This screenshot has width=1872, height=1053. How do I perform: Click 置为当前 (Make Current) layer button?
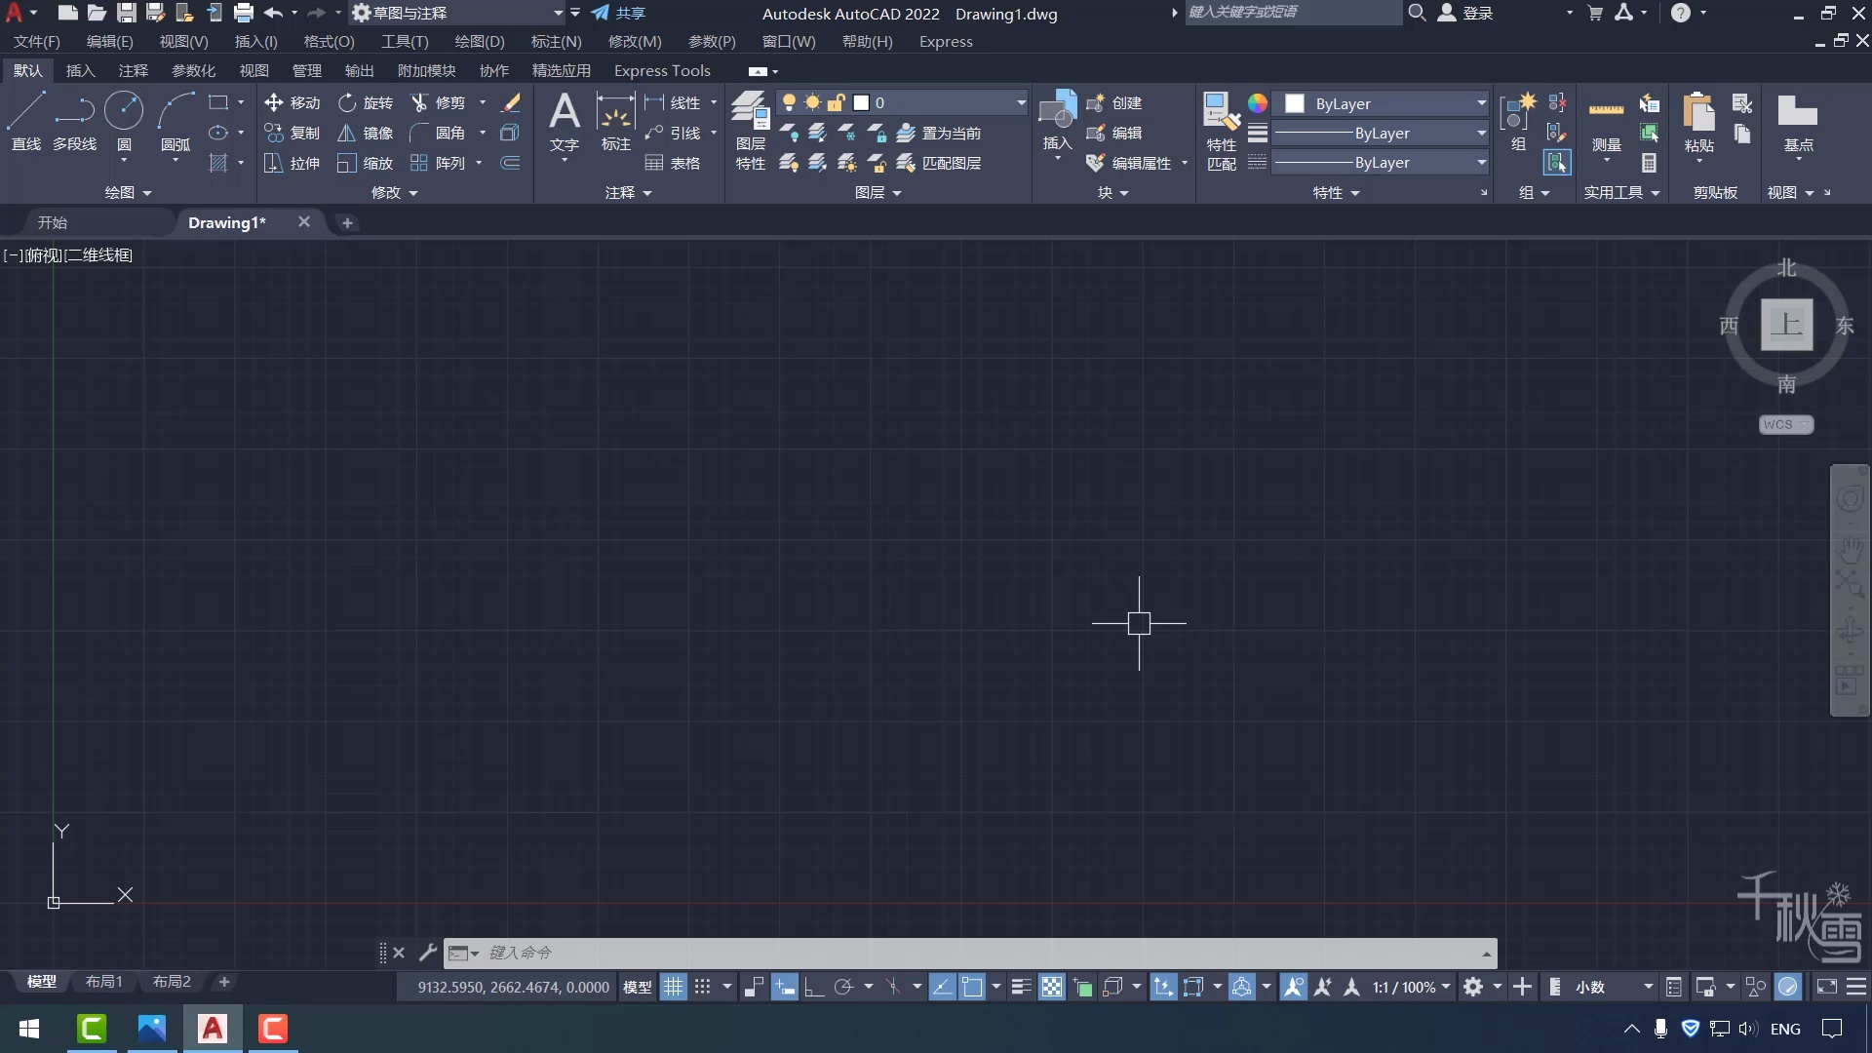coord(939,133)
